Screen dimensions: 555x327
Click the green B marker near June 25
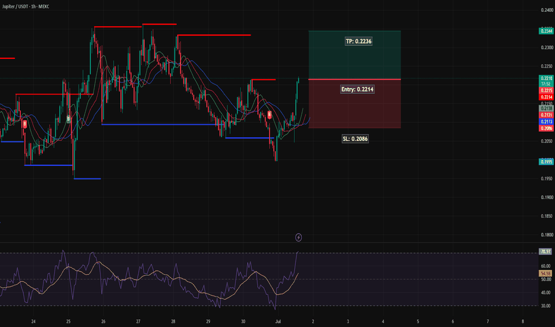pyautogui.click(x=68, y=119)
